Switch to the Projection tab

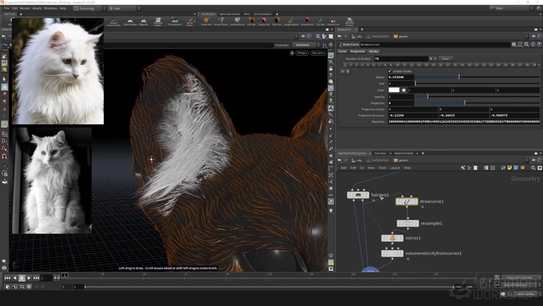(358, 51)
